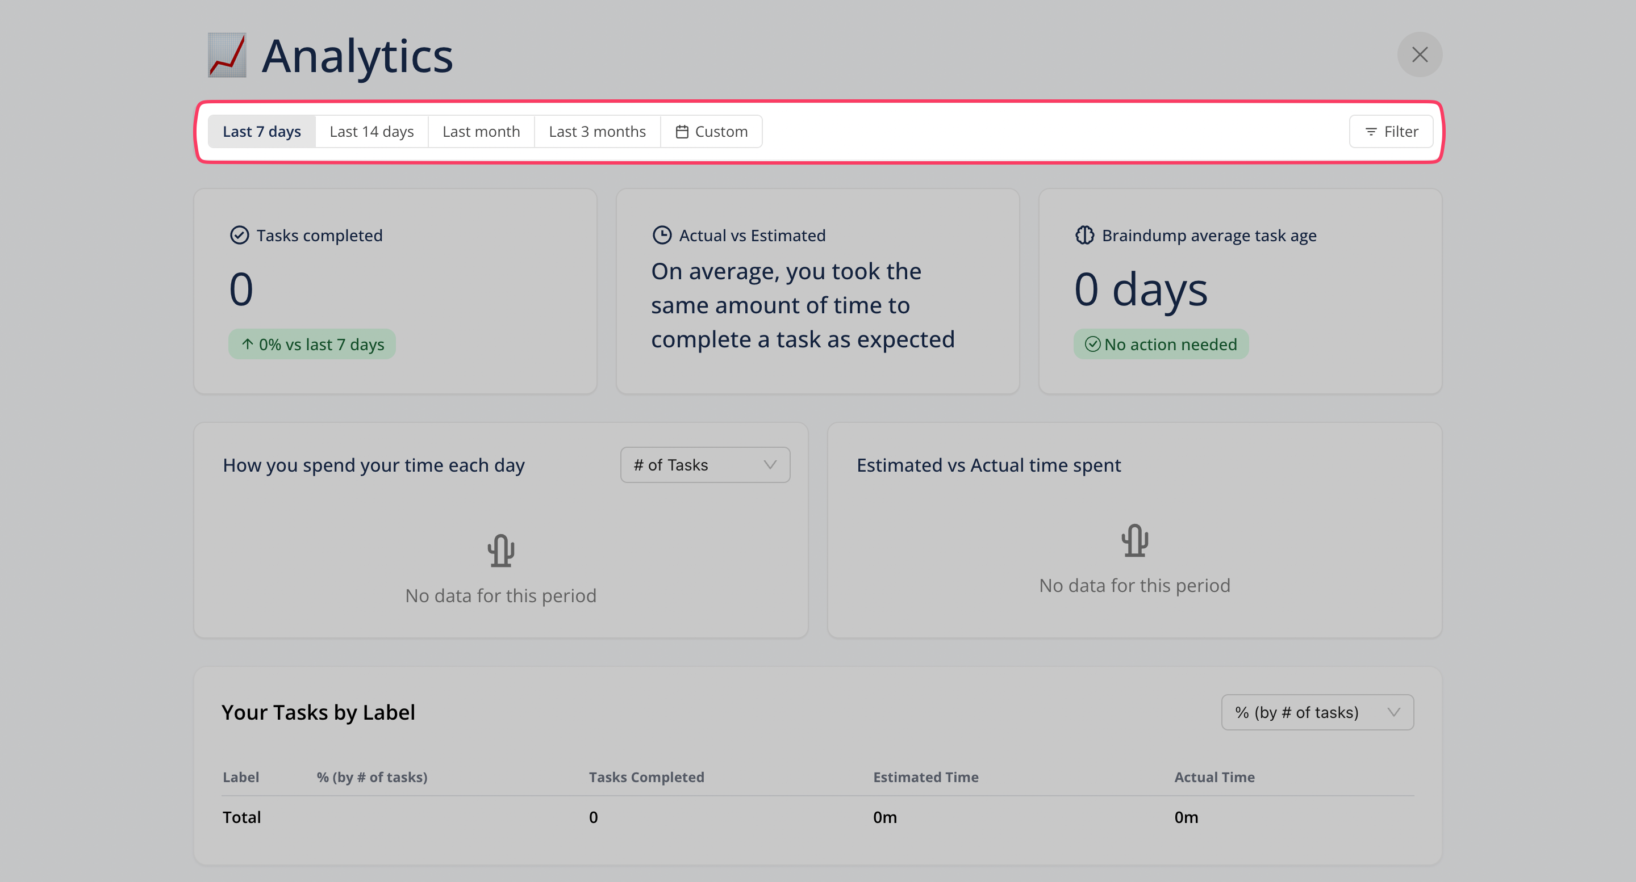
Task: Click the Tasks completed checkmark icon
Action: pos(239,236)
